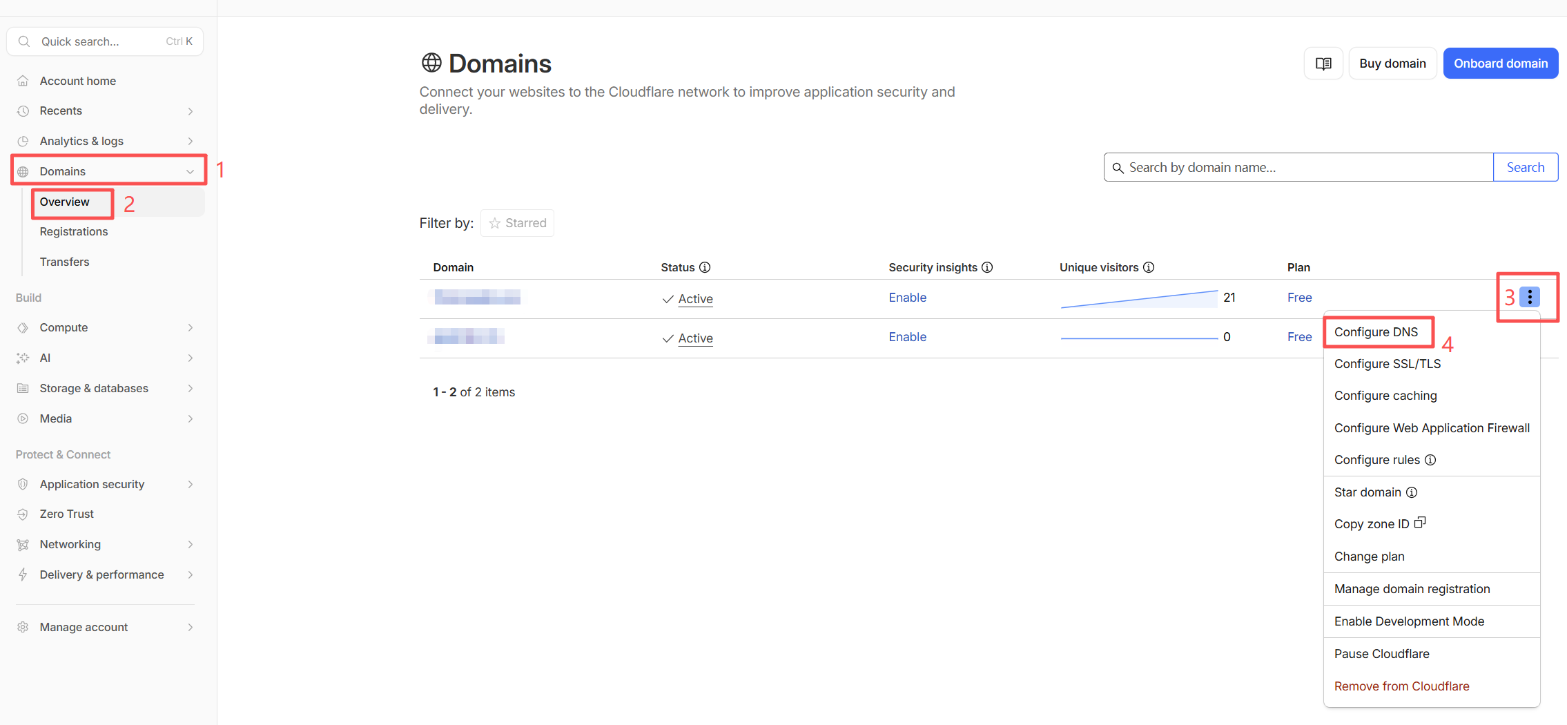Click Active status of first domain
Viewport: 1567px width, 725px height.
[x=695, y=299]
